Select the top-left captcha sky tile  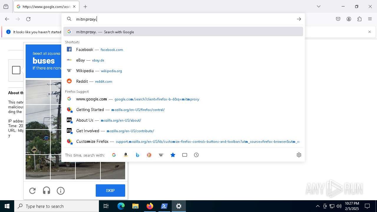[x=38, y=92]
